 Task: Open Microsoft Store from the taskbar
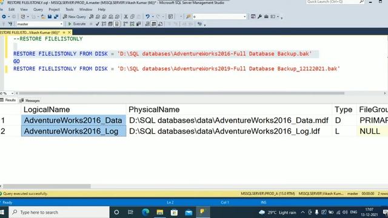[174, 212]
